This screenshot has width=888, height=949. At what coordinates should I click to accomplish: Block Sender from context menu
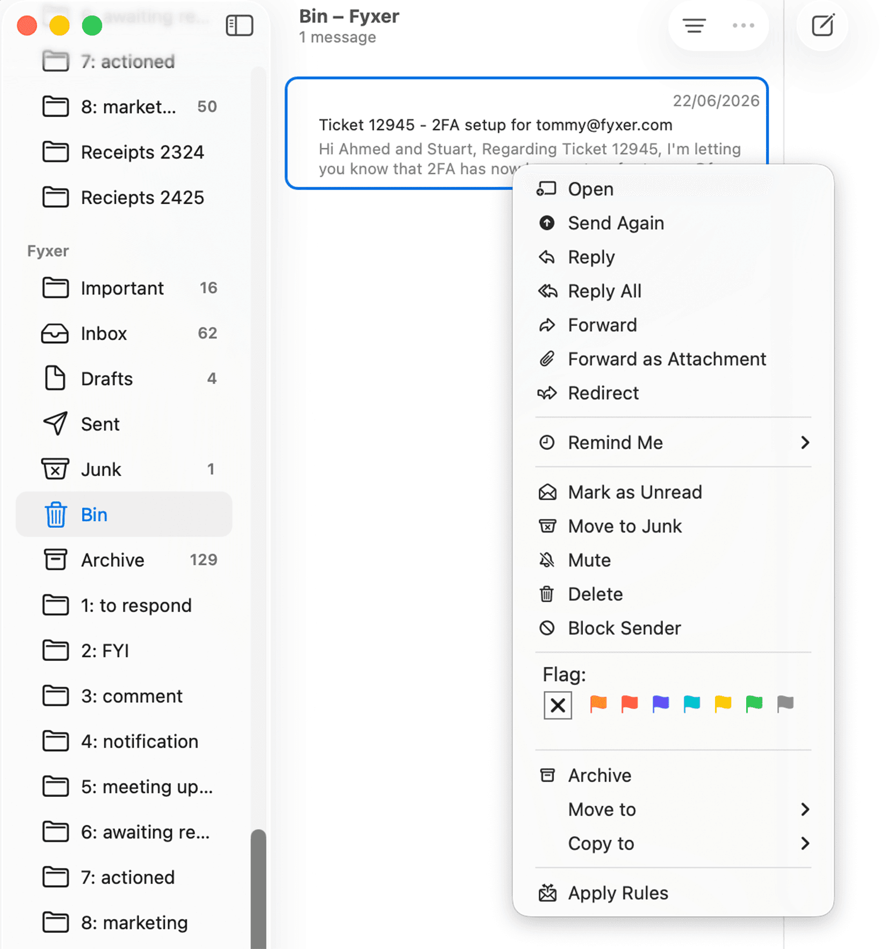click(x=673, y=628)
